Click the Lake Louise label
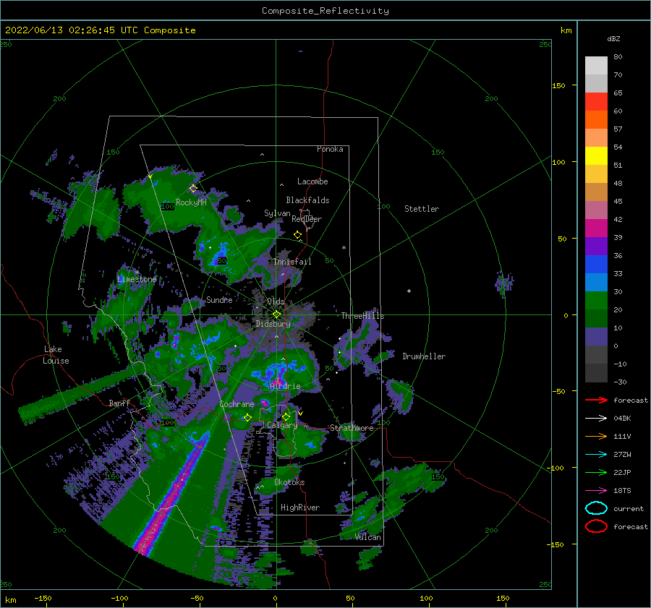The height and width of the screenshot is (608, 651). tap(56, 355)
